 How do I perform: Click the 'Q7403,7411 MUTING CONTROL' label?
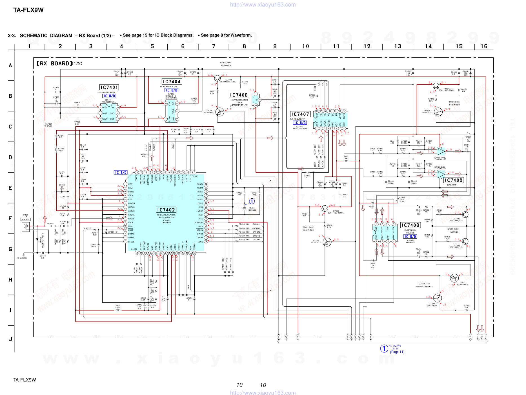(424, 285)
